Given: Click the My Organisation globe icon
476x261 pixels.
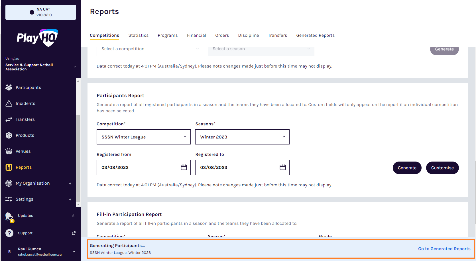Looking at the screenshot, I should pyautogui.click(x=9, y=183).
